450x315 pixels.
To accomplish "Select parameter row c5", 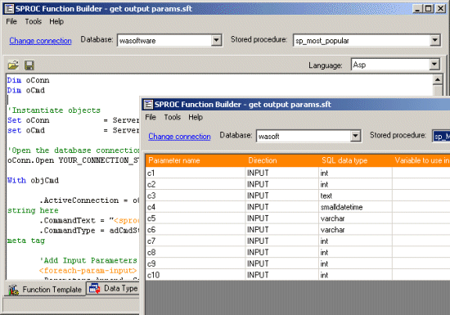I will pyautogui.click(x=298, y=218).
